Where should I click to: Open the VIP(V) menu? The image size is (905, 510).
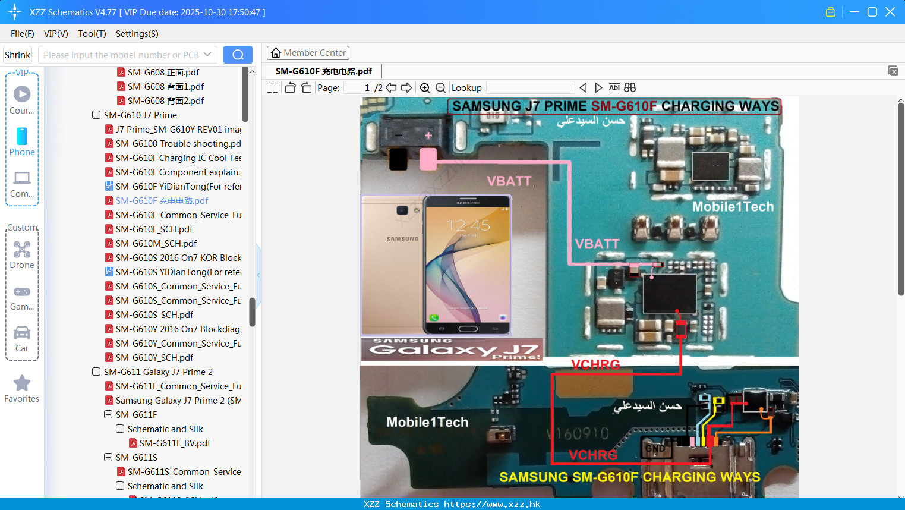click(56, 34)
